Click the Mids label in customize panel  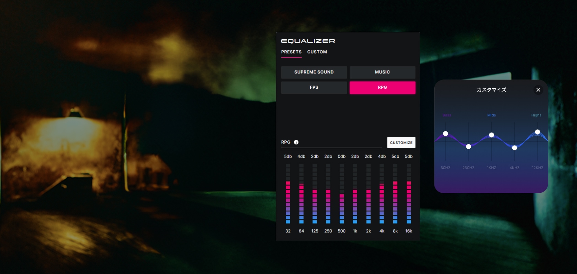coord(491,115)
